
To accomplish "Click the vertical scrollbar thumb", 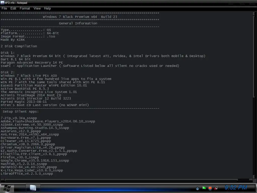I will coord(254,57).
